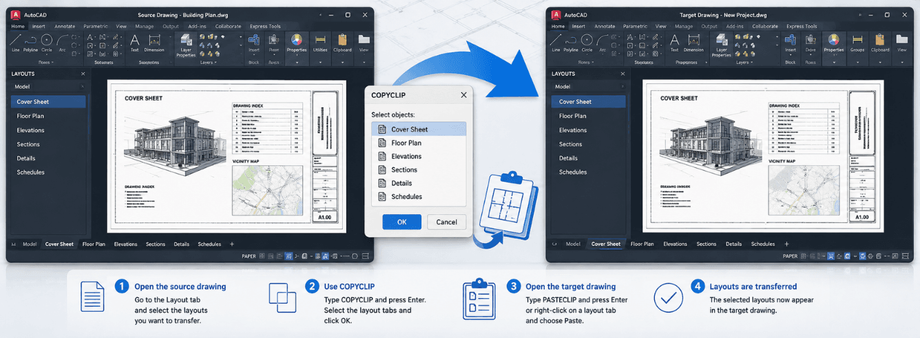This screenshot has width=920, height=338.
Task: Select the Circle tool in Source Drawing window
Action: point(46,43)
